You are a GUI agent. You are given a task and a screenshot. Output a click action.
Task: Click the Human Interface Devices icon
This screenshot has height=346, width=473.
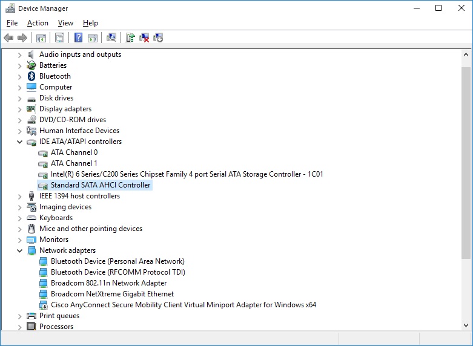(31, 131)
